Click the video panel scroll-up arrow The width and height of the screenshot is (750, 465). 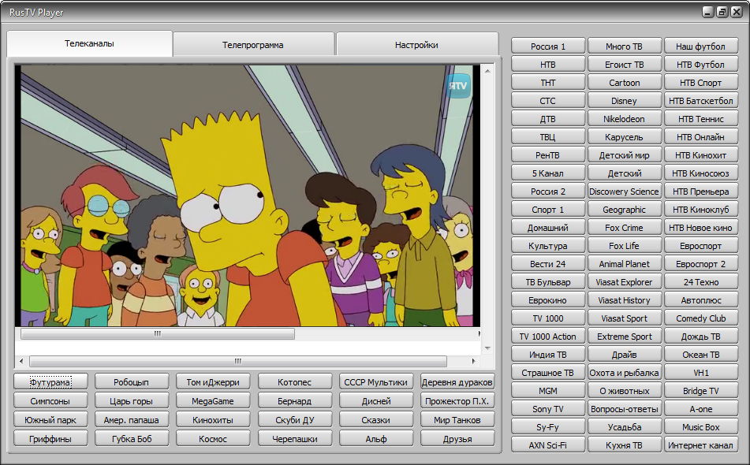[487, 71]
